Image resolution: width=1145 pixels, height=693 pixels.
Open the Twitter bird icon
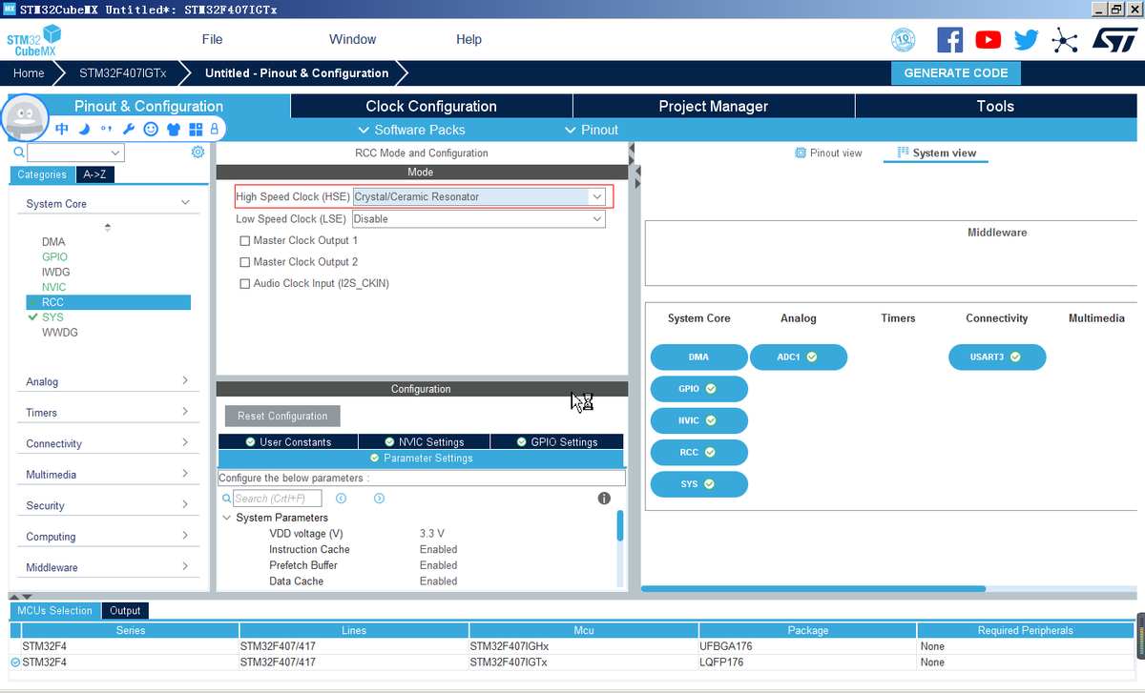1027,39
